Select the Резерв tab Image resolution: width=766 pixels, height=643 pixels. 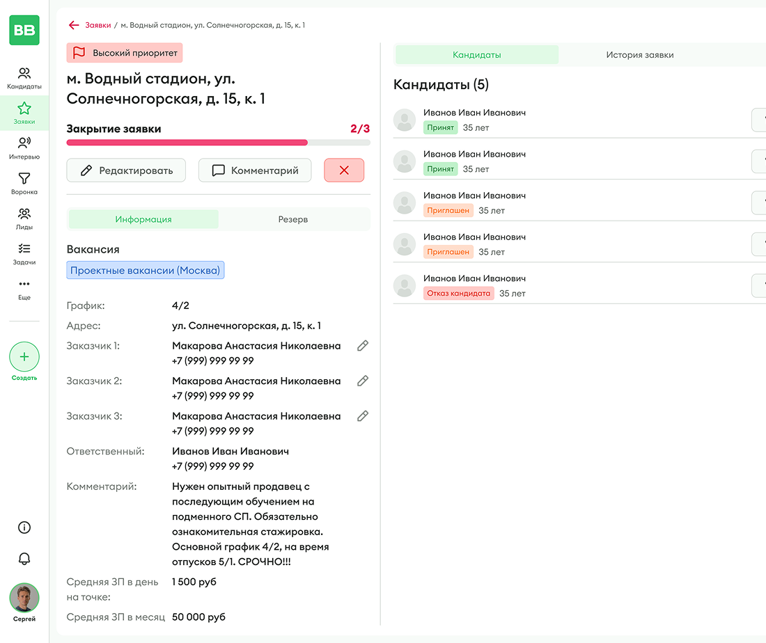[293, 219]
